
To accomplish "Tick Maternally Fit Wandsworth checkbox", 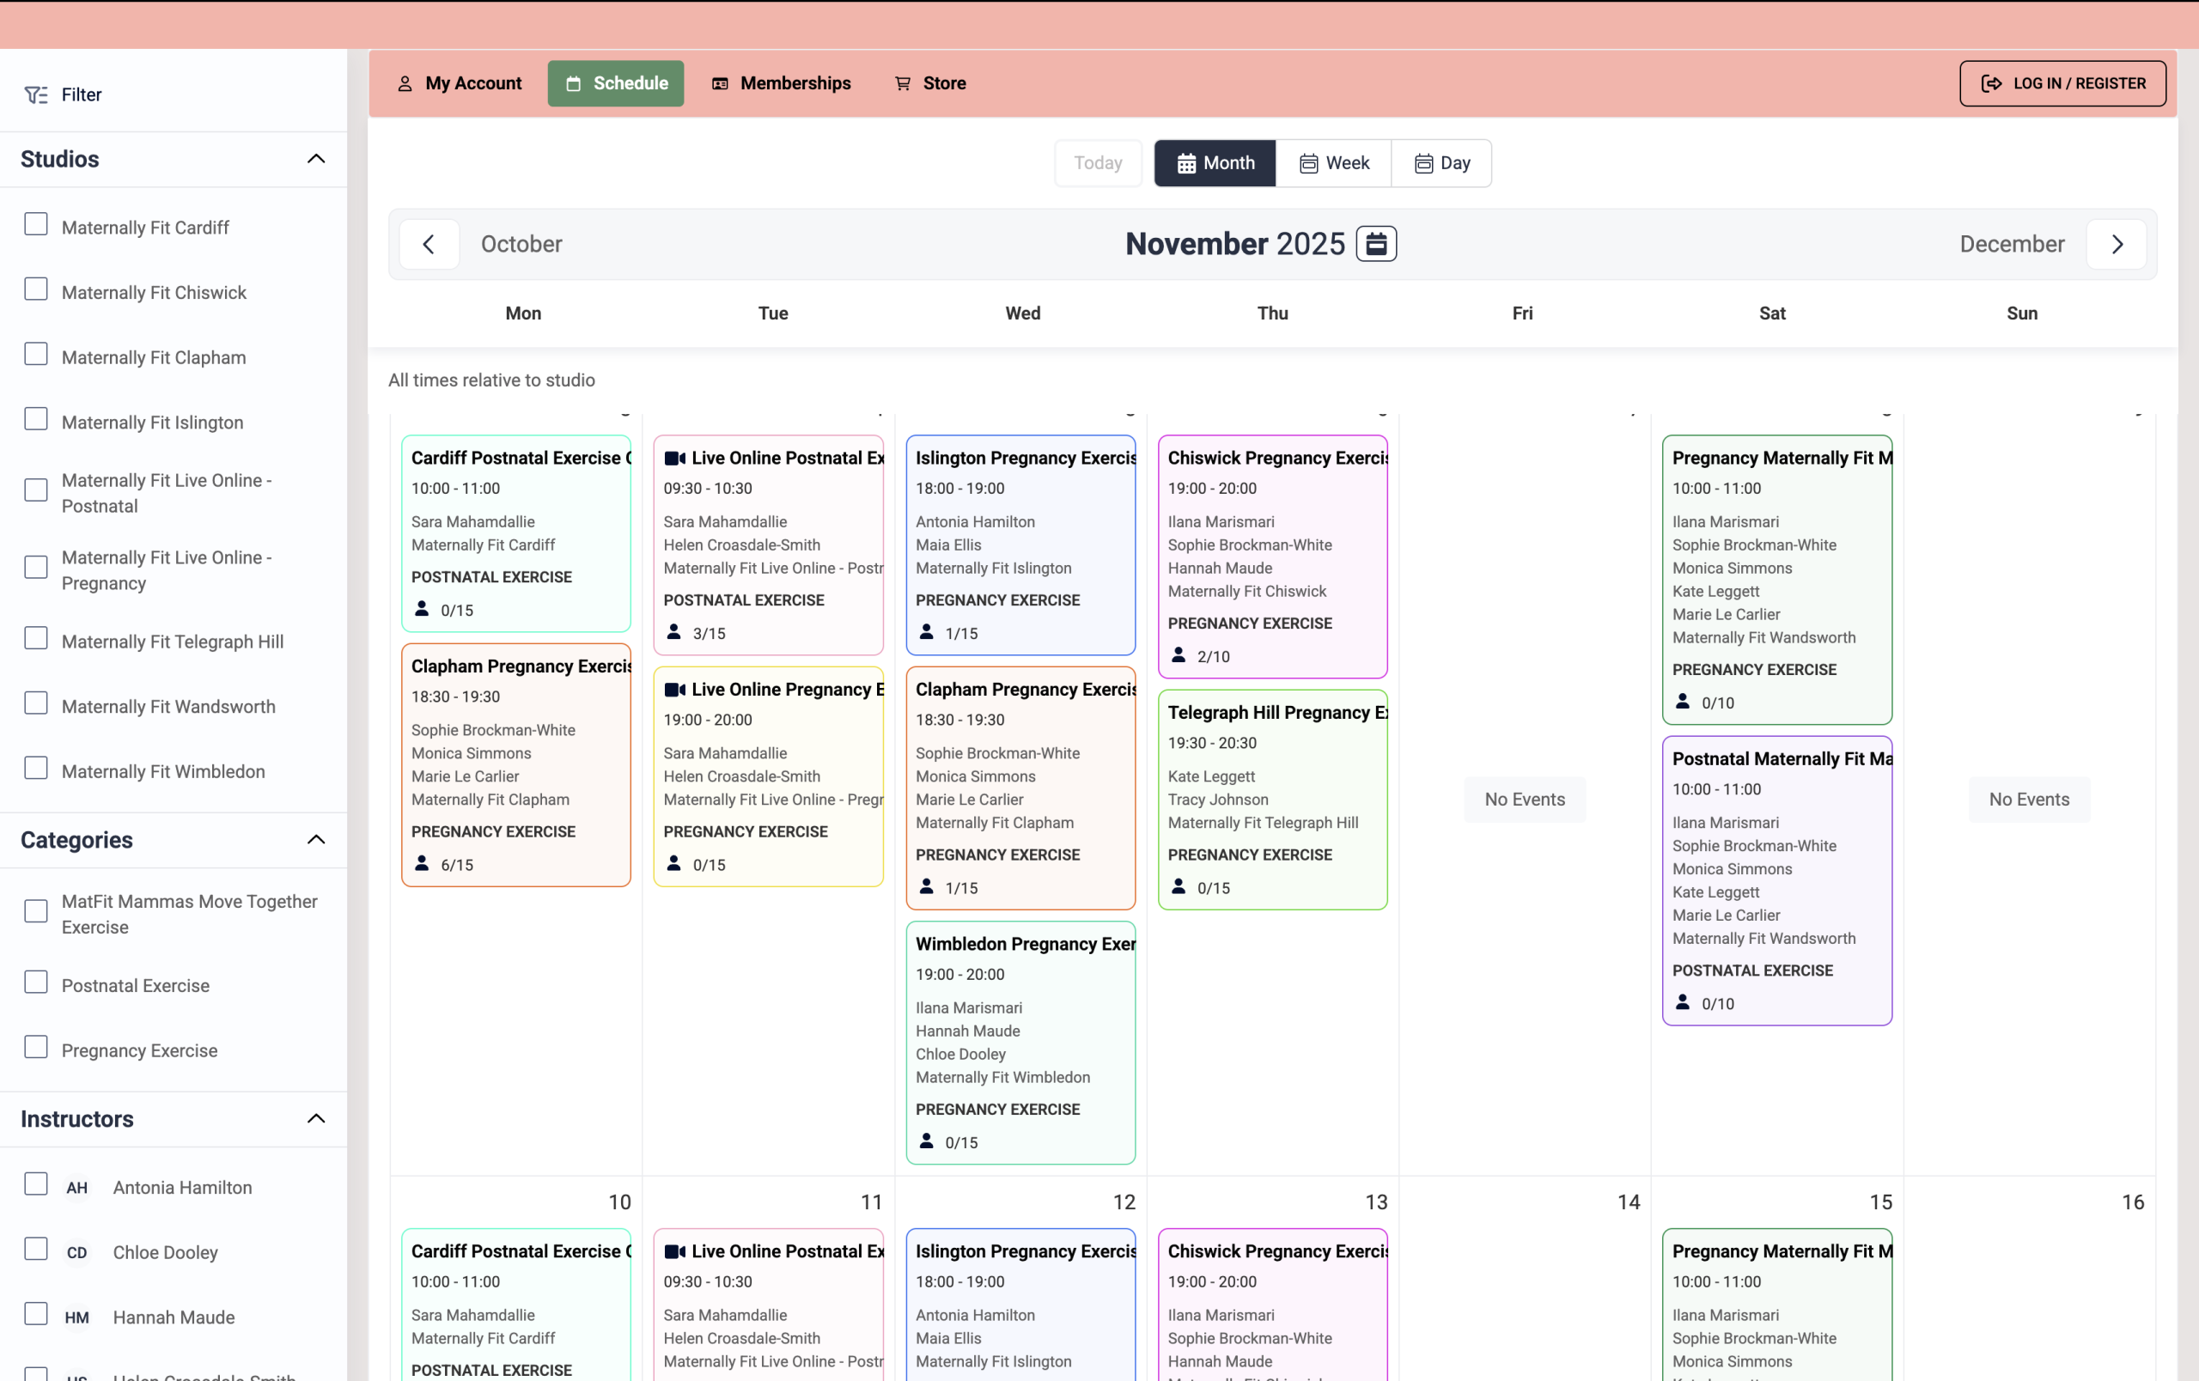I will [x=35, y=703].
